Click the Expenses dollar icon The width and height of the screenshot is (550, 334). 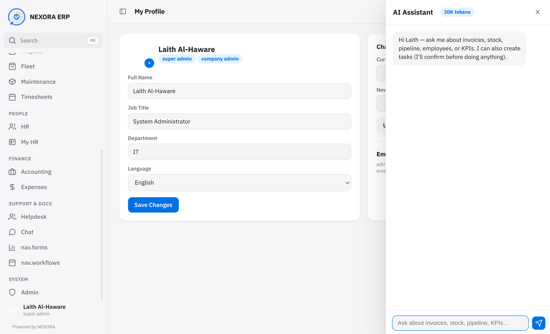[x=12, y=187]
